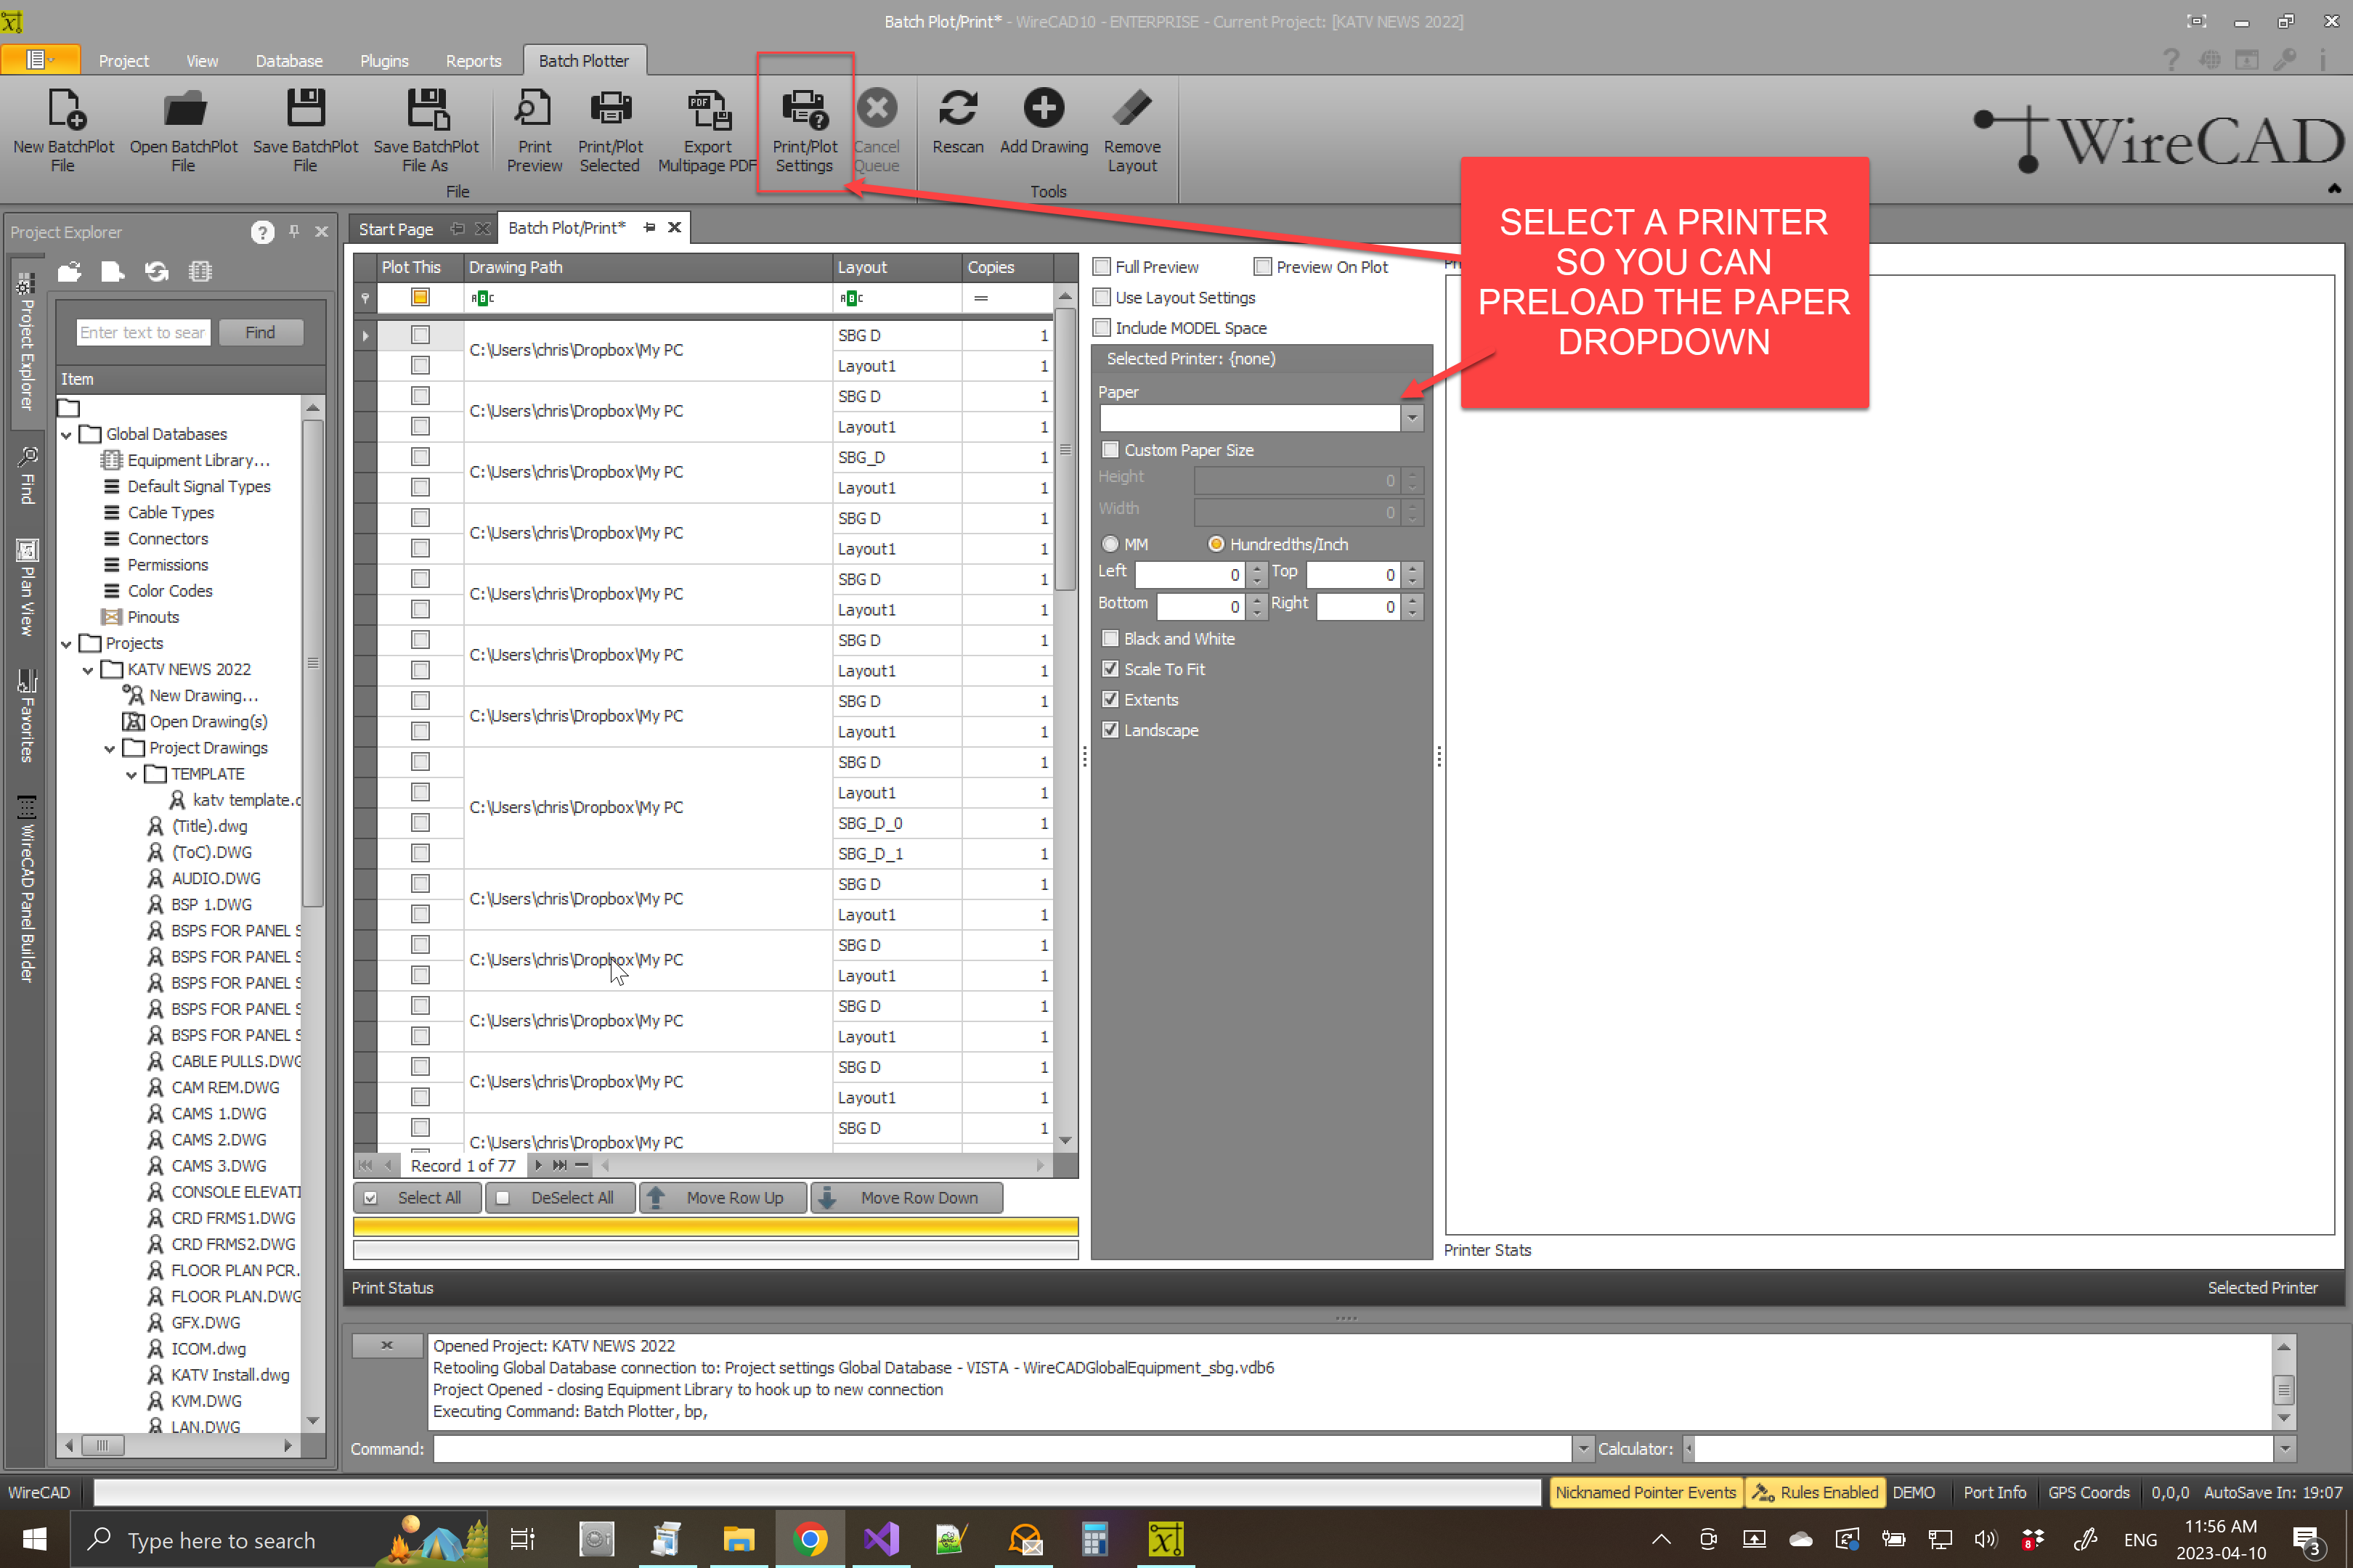
Task: Open Windows Start menu
Action: coord(34,1539)
